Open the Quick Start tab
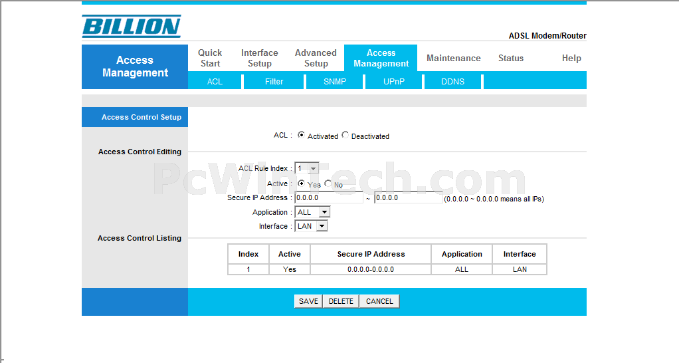Screen dimensions: 679x363 coord(210,58)
